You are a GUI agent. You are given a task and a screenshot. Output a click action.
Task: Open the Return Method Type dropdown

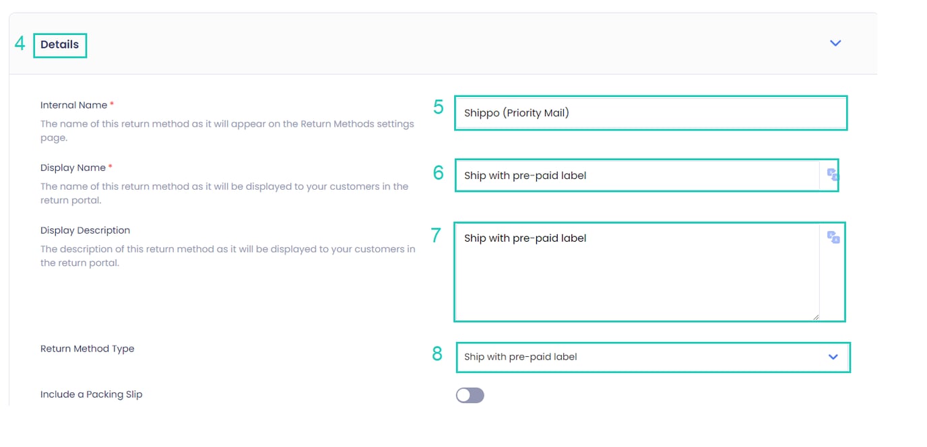click(x=653, y=357)
